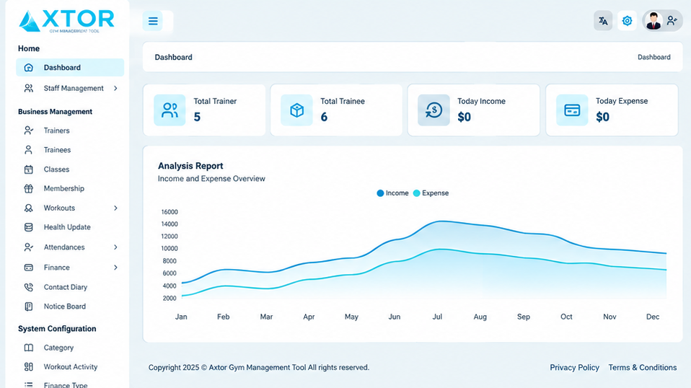Click the Income and Expense Overview subtitle
This screenshot has width=691, height=388.
(211, 179)
